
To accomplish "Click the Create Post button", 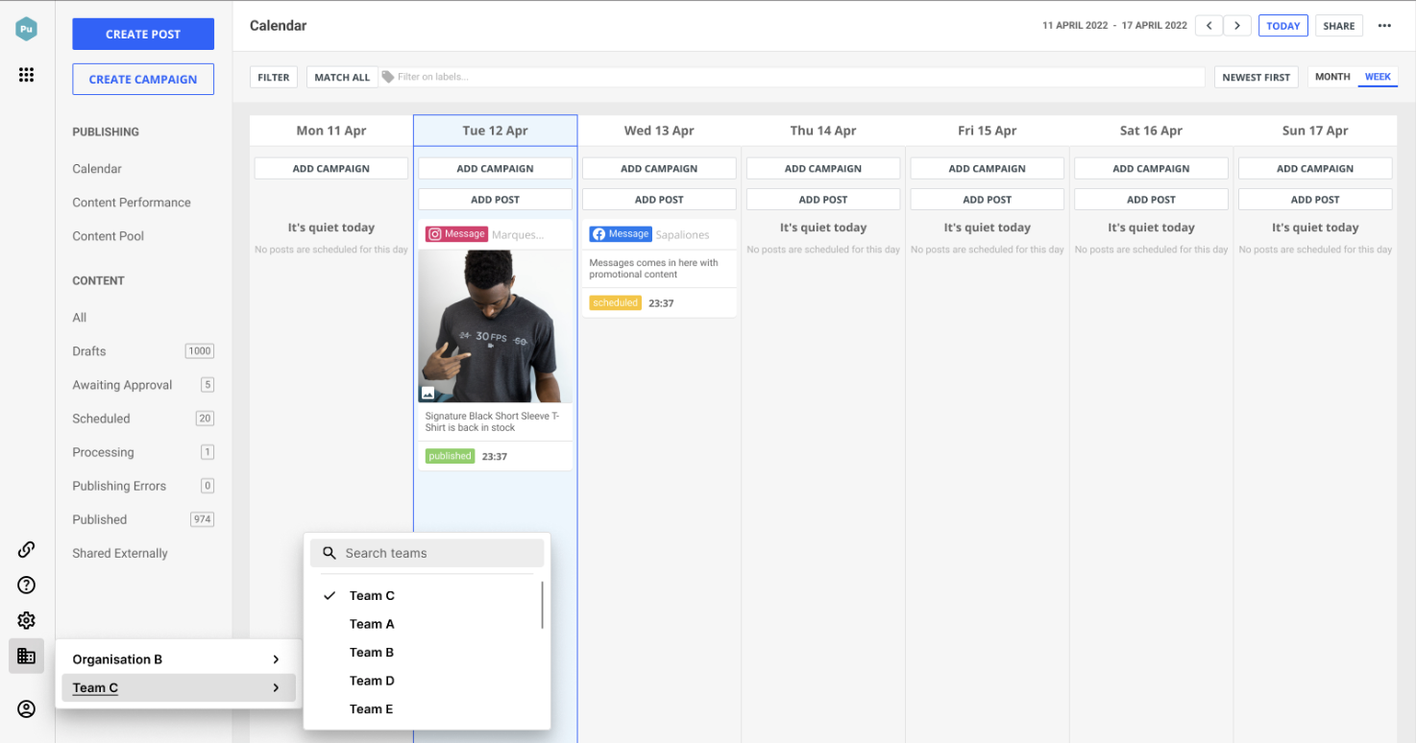I will pos(143,34).
